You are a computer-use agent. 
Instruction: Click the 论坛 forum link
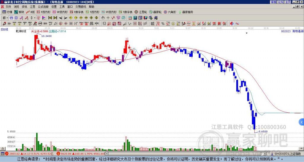coord(281,2)
